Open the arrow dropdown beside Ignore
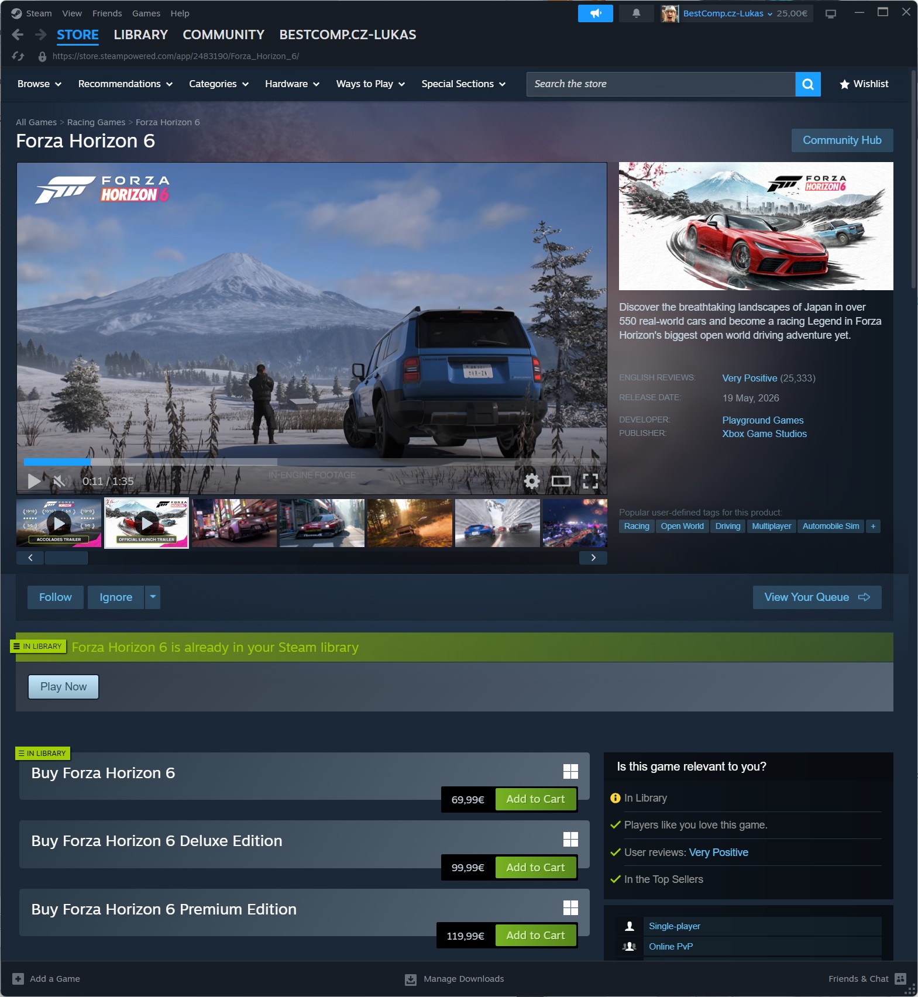 tap(153, 597)
